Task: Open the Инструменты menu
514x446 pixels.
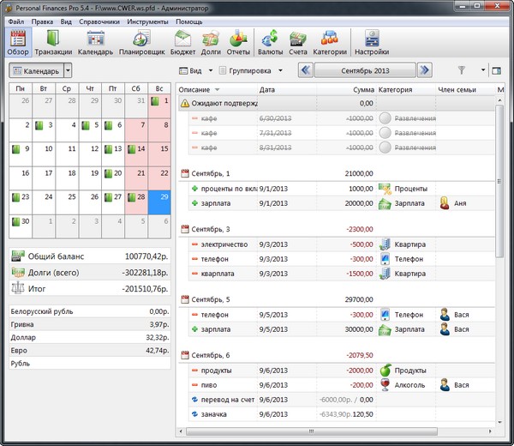Action: (147, 20)
